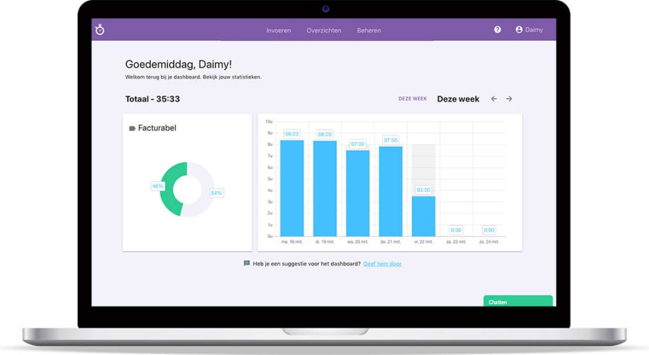Open the Beheren menu
Viewport: 649px width, 355px height.
369,30
